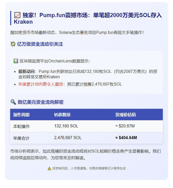This screenshot has height=188, width=173.
Task: Click the table cell 本轮操作
Action: pos(21,126)
